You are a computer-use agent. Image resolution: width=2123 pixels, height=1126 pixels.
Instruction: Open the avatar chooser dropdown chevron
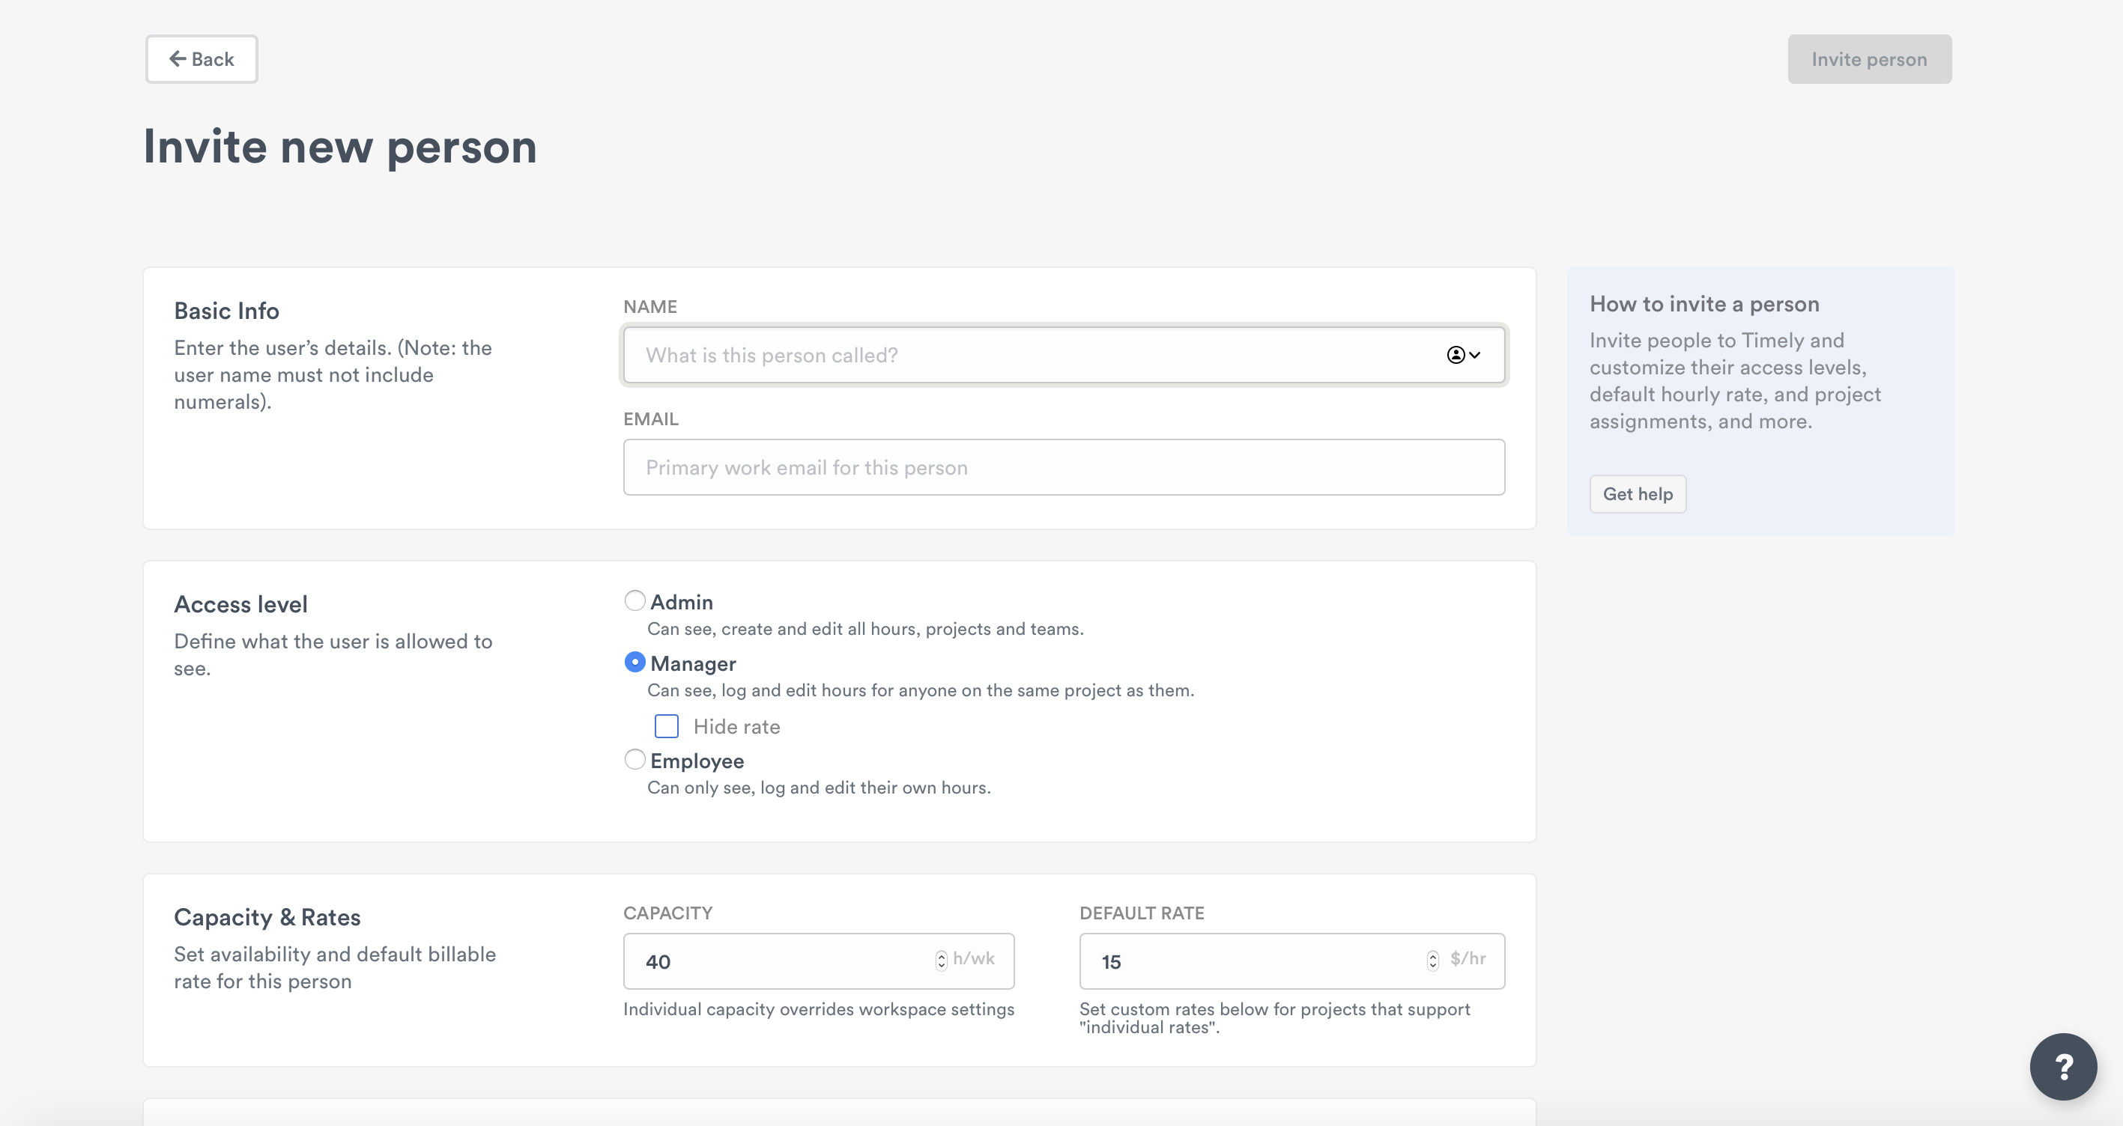pyautogui.click(x=1474, y=355)
